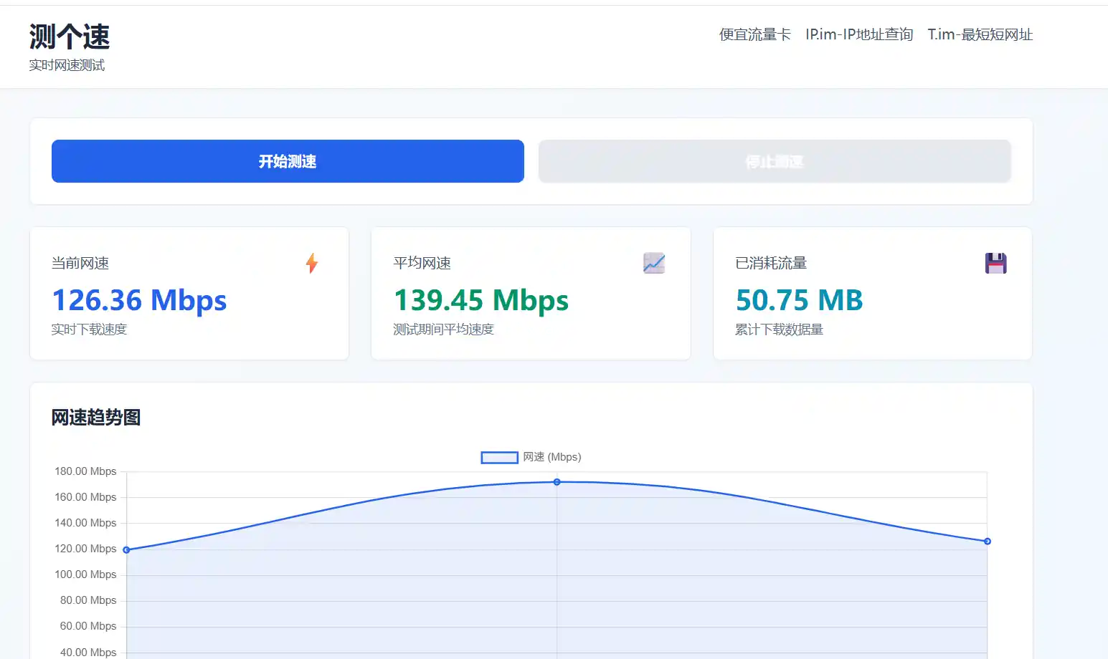Open the 便宜流量卡 navigation link
This screenshot has width=1108, height=659.
(754, 34)
